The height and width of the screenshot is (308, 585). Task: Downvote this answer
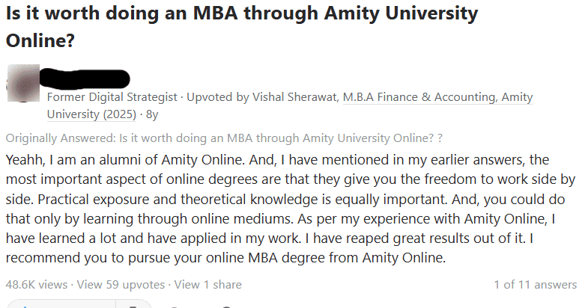133,305
